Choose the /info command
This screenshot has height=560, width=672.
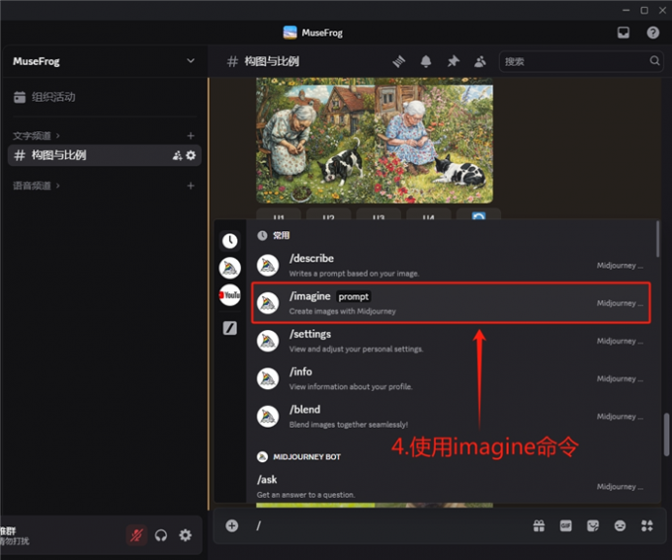pos(451,378)
